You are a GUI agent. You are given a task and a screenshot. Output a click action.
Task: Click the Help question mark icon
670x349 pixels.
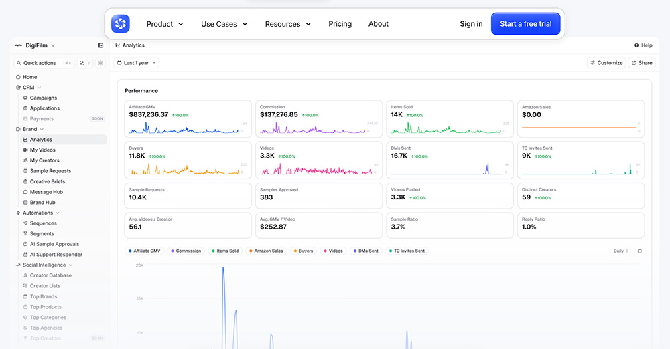636,45
